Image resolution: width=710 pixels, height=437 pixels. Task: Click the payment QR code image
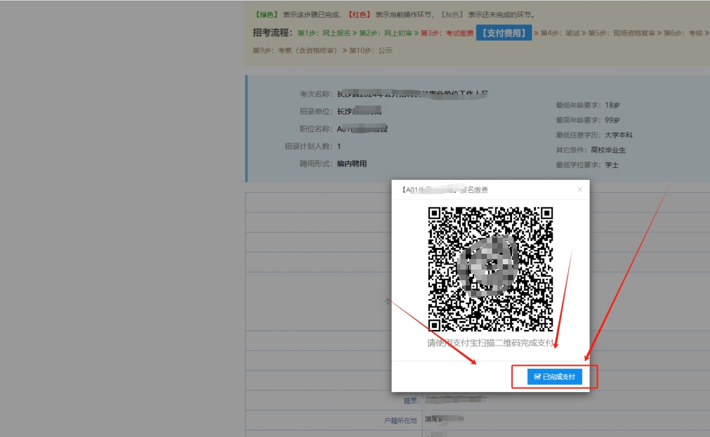pyautogui.click(x=490, y=269)
